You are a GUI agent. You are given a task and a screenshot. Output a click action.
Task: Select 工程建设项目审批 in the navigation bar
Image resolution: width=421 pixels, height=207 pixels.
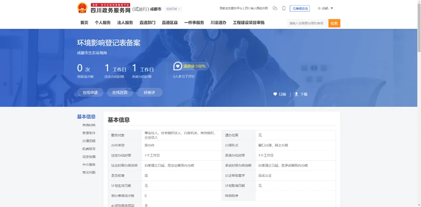click(x=249, y=23)
